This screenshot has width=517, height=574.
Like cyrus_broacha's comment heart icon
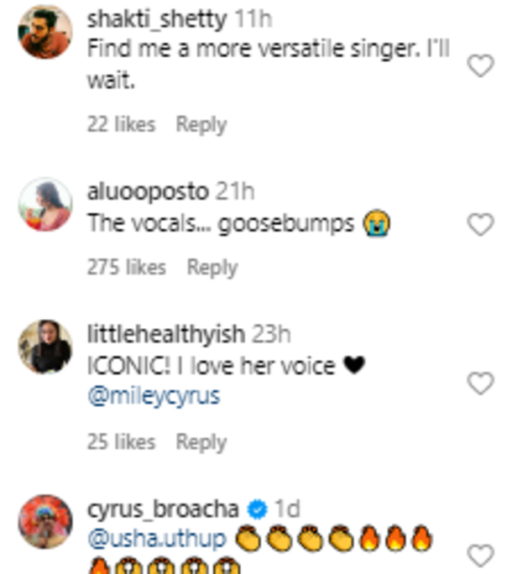point(479,554)
